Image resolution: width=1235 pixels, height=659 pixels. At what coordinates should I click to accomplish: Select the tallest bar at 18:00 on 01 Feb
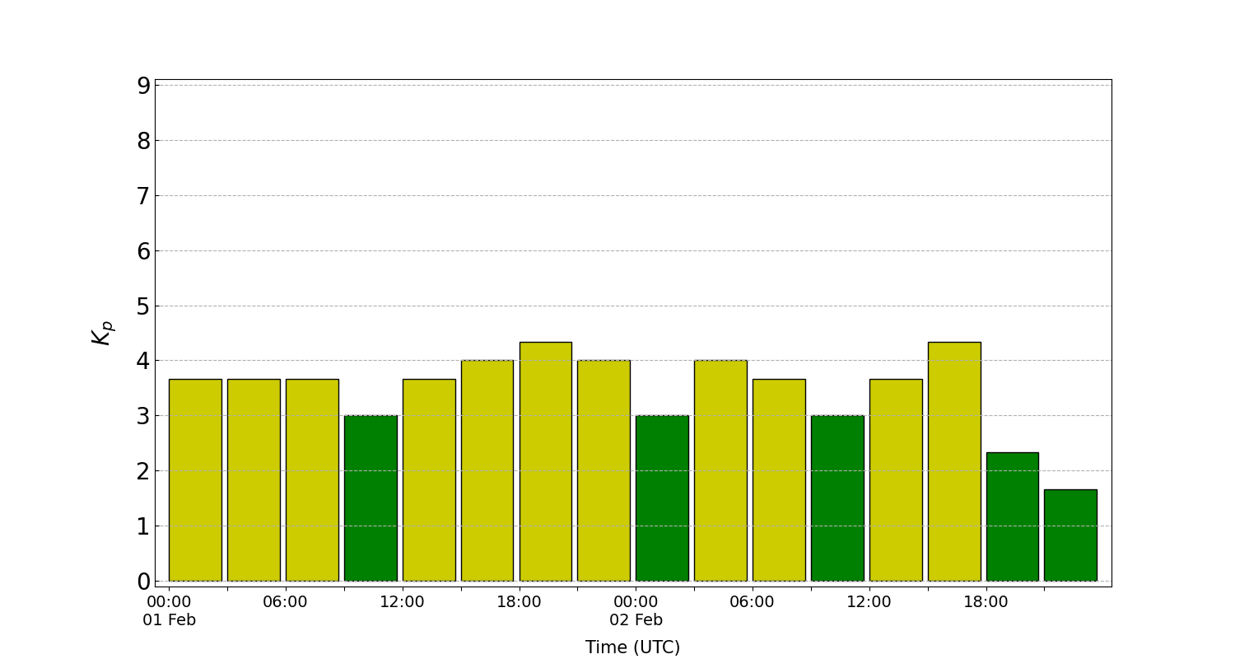(x=545, y=461)
